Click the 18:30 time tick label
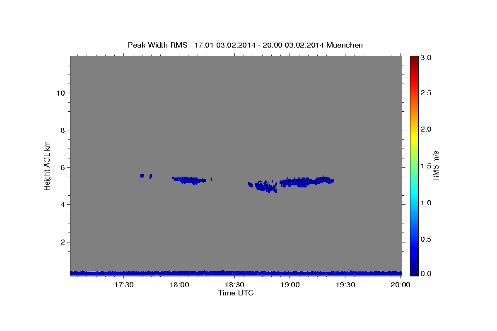 (234, 285)
